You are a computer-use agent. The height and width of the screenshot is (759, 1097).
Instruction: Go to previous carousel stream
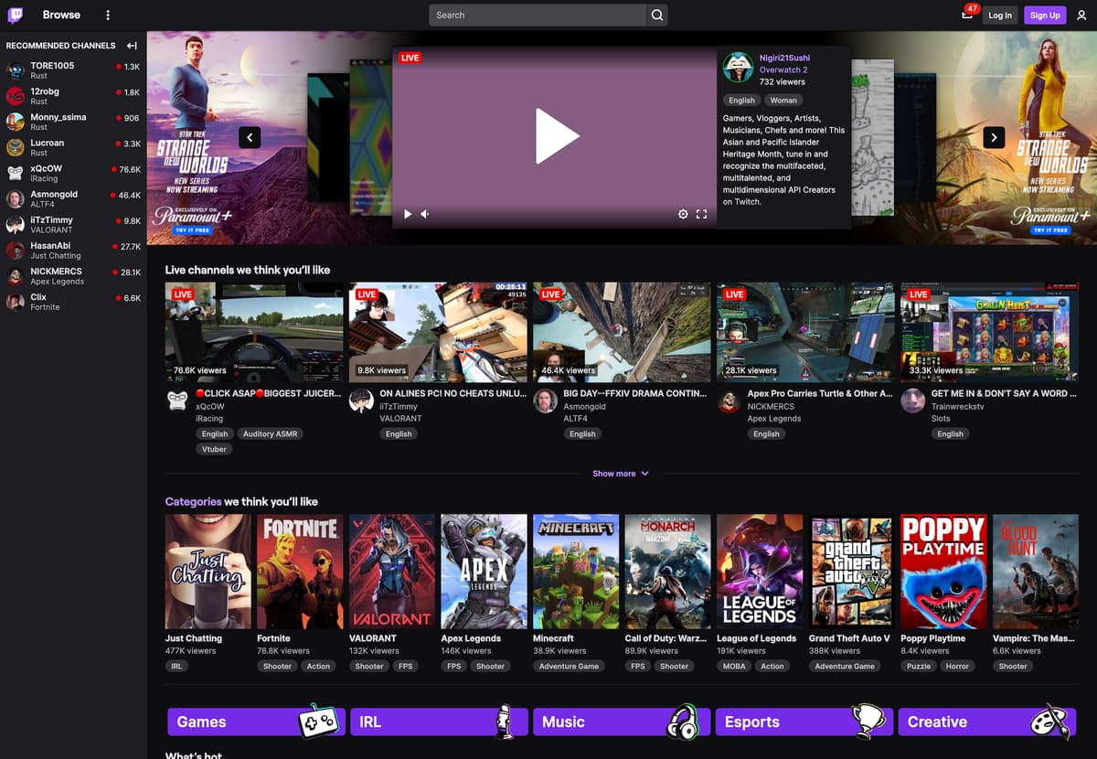[250, 137]
